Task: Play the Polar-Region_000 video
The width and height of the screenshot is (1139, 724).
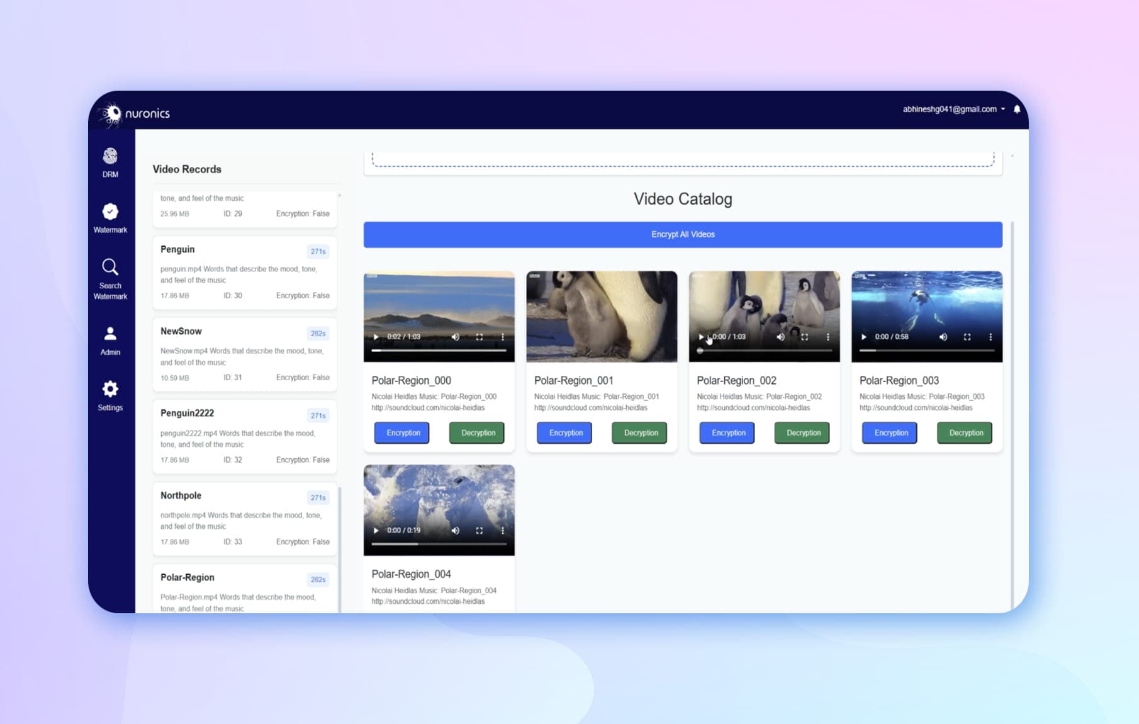Action: click(376, 337)
